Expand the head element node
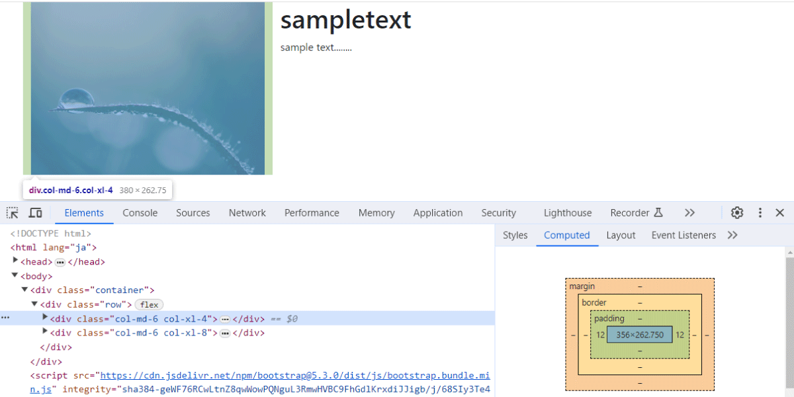 click(16, 261)
